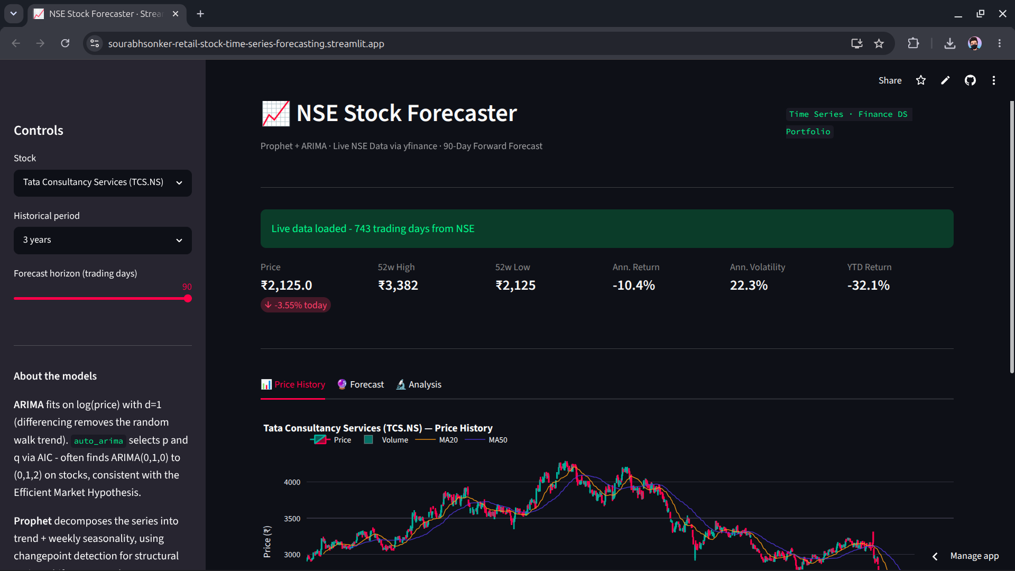This screenshot has height=571, width=1015.
Task: Switch to the Forecast tab
Action: [x=361, y=385]
